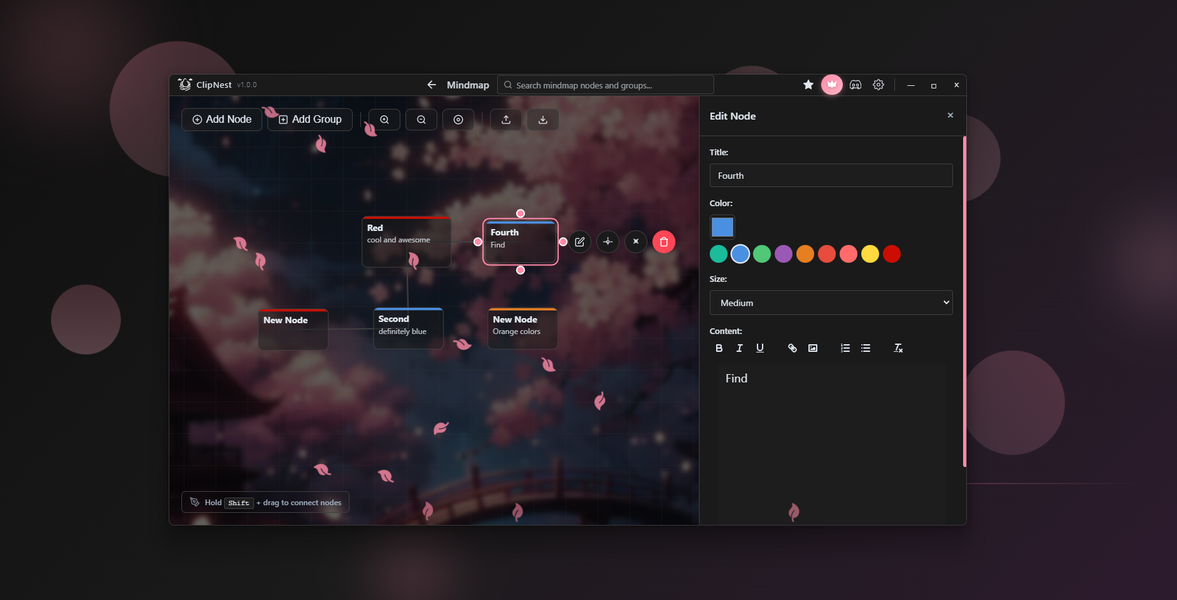Click the download arrow toolbar icon

point(543,120)
